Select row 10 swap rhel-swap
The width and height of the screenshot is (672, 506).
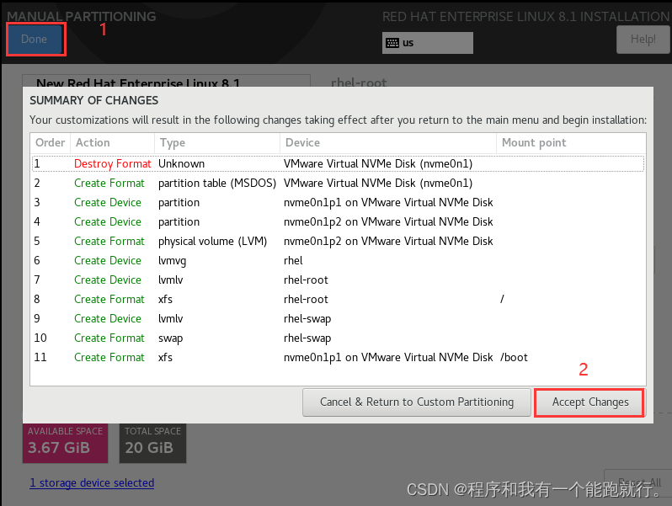339,338
